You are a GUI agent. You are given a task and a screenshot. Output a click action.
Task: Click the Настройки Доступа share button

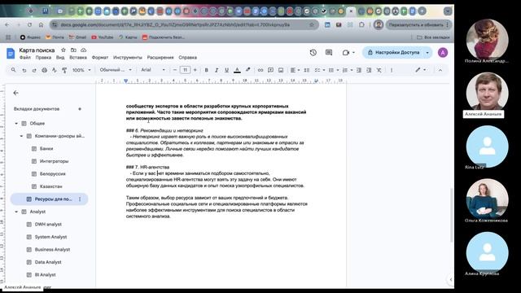(394, 52)
